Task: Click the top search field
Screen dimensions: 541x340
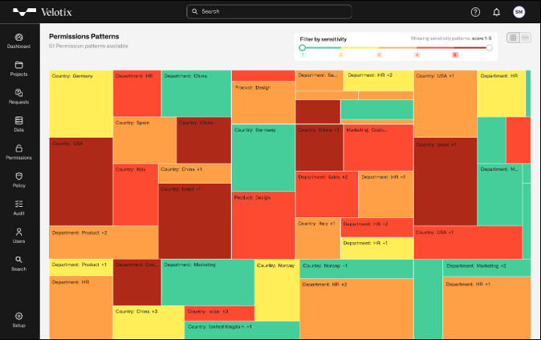Action: [x=269, y=11]
